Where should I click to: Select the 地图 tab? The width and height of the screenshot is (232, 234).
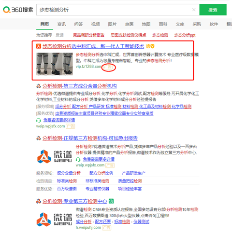click(x=146, y=24)
